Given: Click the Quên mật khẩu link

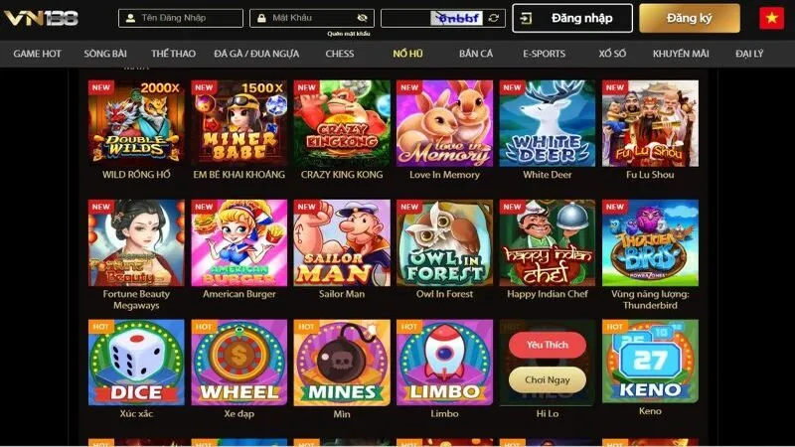Looking at the screenshot, I should pos(349,34).
